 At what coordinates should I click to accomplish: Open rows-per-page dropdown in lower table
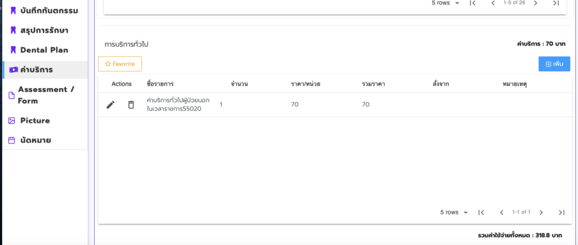[x=454, y=212]
